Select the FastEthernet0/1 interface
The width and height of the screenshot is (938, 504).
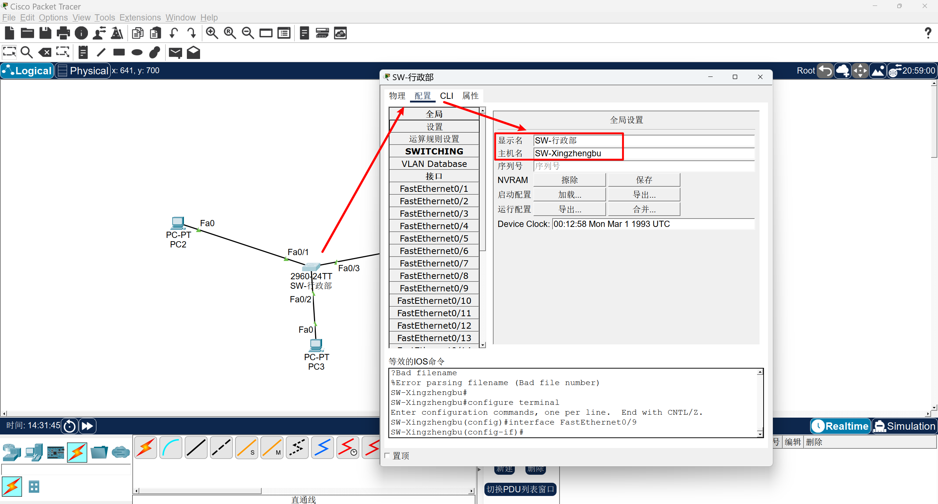[434, 189]
